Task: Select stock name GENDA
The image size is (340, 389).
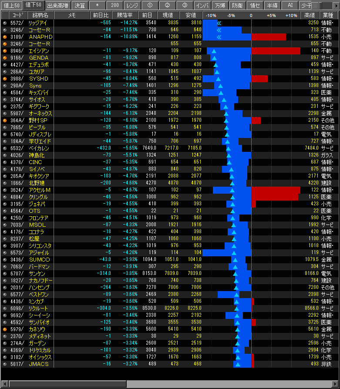Action: pos(38,58)
